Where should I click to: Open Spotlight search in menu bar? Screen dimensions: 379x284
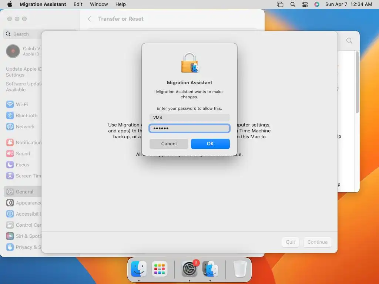tap(293, 4)
